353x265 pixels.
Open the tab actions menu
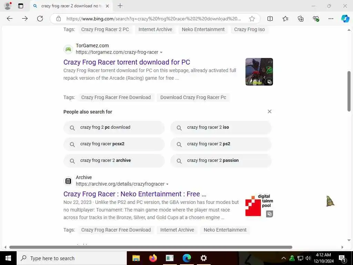pos(21,6)
